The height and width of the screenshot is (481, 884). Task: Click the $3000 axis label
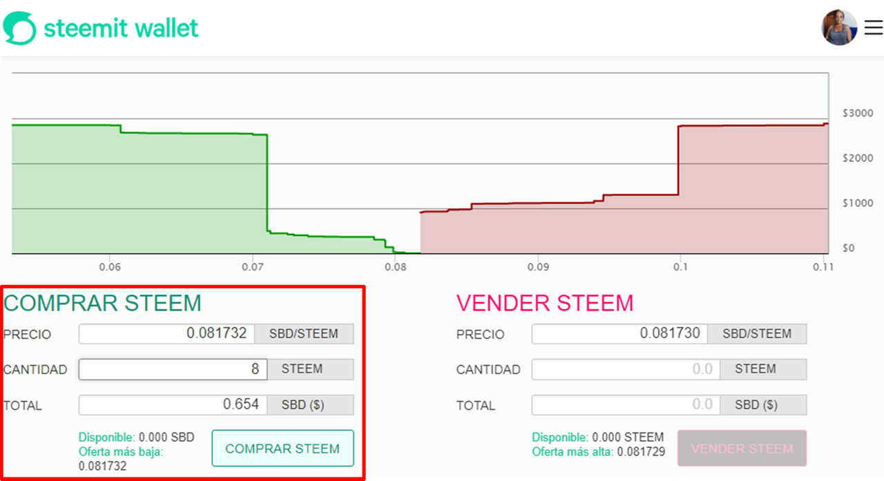click(858, 113)
